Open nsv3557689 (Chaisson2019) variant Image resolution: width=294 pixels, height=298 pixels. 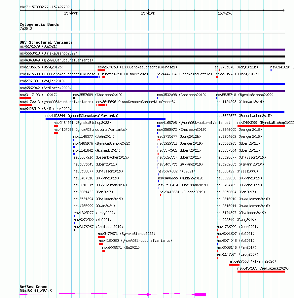tap(98, 95)
